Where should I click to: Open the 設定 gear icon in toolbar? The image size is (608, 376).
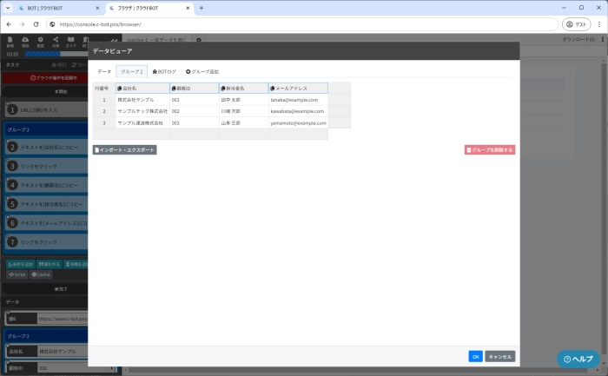pos(41,40)
